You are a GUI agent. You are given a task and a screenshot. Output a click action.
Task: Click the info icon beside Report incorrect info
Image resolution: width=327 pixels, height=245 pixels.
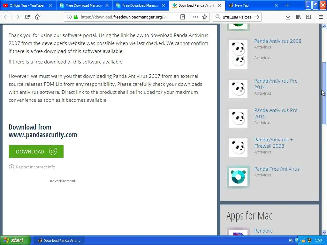point(11,167)
